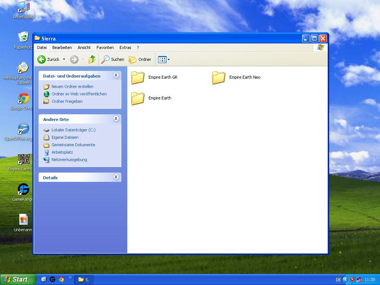Toggle the Ordner folders pane button
This screenshot has width=380, height=285.
click(x=140, y=59)
